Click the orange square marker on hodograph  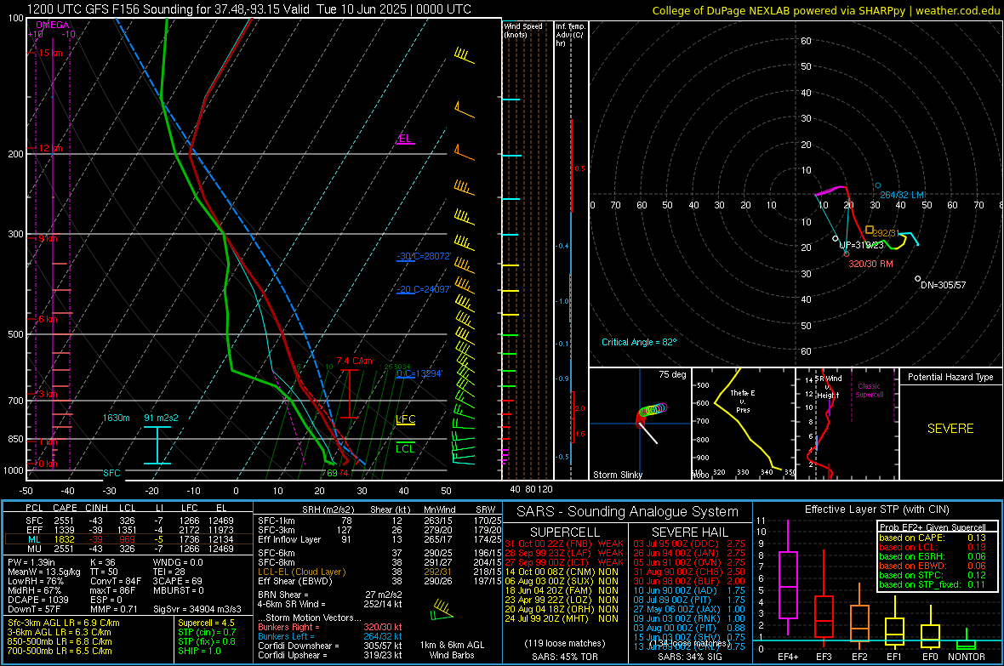click(x=869, y=230)
